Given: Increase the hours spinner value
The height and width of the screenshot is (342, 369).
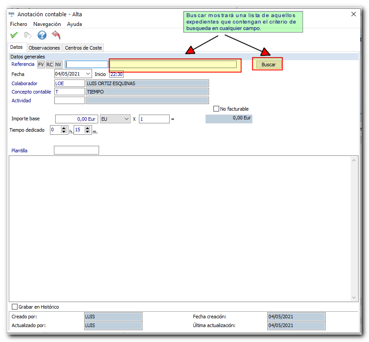Looking at the screenshot, I should coord(64,128).
